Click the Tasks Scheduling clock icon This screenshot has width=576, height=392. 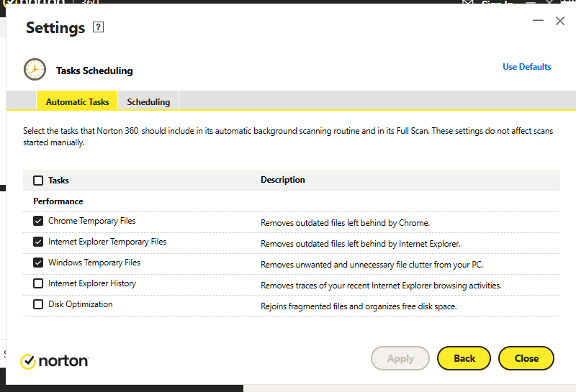pyautogui.click(x=35, y=69)
